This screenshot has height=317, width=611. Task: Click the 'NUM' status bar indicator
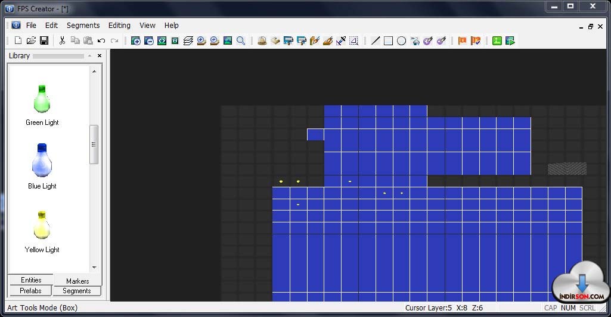568,307
